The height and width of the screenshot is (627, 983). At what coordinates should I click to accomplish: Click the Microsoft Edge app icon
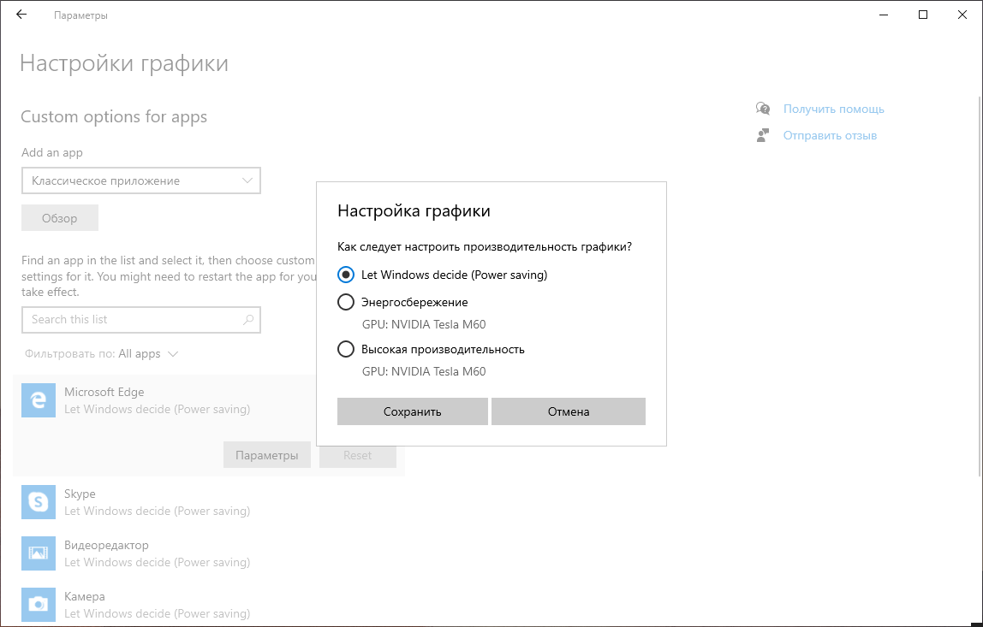(x=38, y=400)
